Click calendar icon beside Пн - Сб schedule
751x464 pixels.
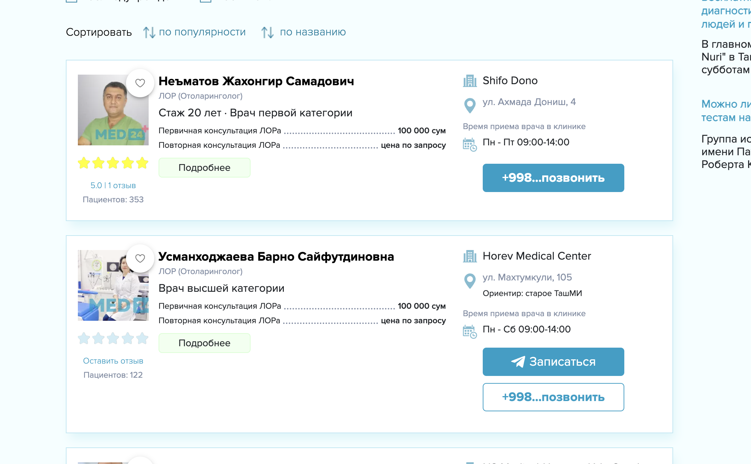[470, 331]
